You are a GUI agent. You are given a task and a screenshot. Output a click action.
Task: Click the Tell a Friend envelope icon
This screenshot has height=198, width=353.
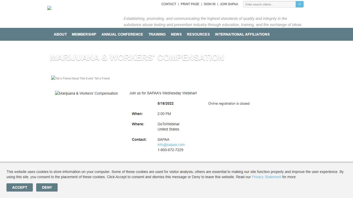(x=53, y=78)
